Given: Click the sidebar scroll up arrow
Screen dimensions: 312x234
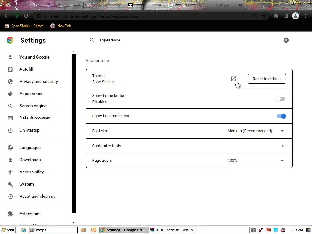Looking at the screenshot, I should click(x=74, y=51).
